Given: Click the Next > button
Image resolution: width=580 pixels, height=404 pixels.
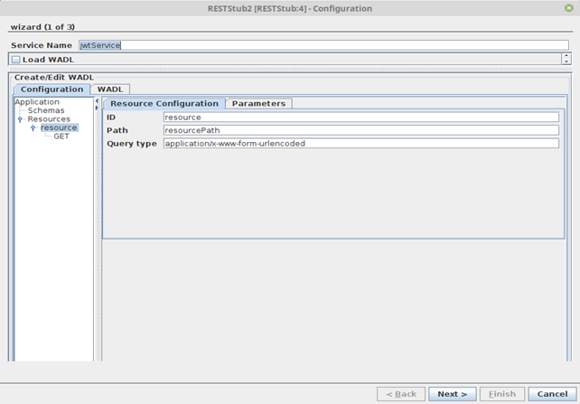Looking at the screenshot, I should coord(453,394).
